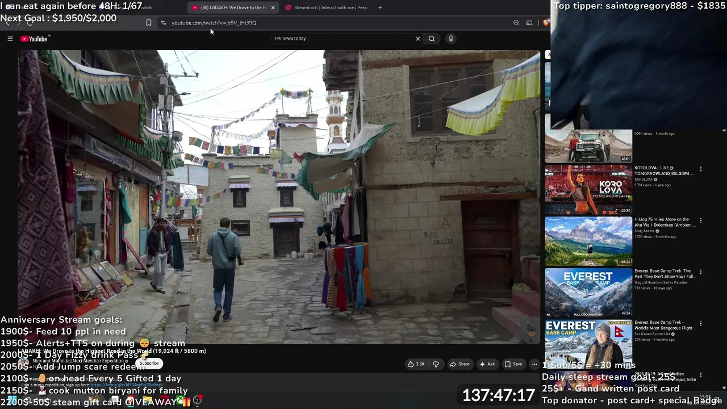
Task: Close the LADAKH YouTube tab
Action: [x=273, y=7]
